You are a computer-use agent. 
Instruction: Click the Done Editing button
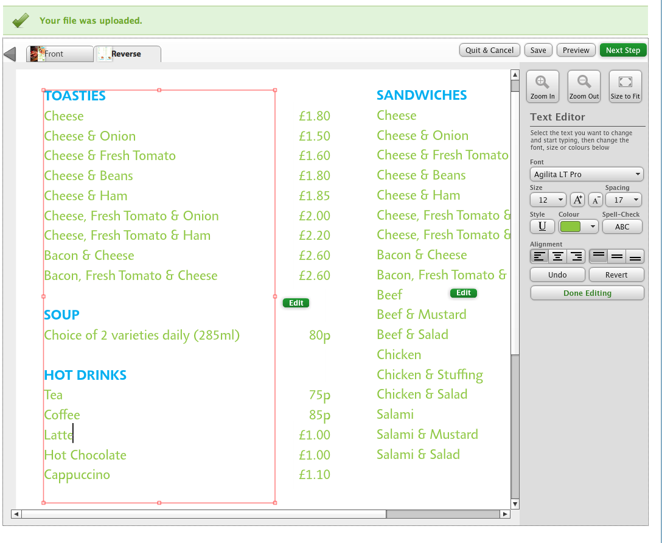(587, 293)
